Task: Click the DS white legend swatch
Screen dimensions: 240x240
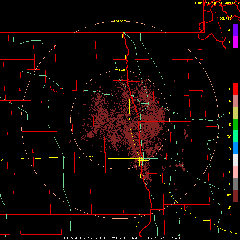Action: tap(235, 160)
